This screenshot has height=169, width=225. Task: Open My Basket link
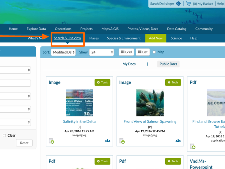pos(203,4)
